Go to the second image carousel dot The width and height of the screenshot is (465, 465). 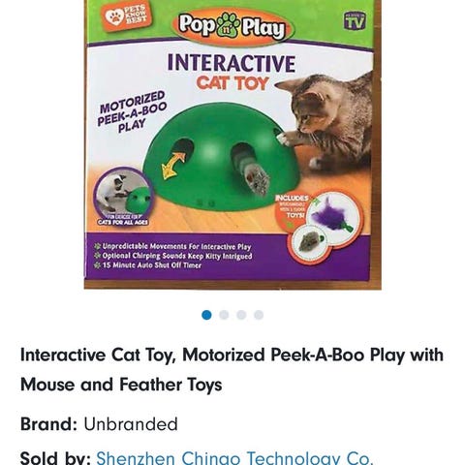[x=224, y=315]
